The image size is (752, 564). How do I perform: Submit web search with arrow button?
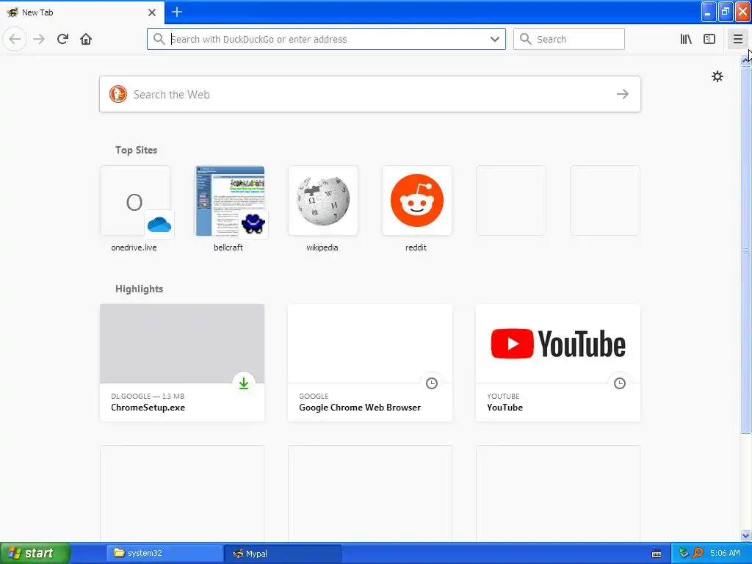[x=623, y=94]
